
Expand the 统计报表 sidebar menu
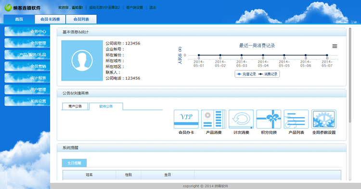(x=27, y=78)
